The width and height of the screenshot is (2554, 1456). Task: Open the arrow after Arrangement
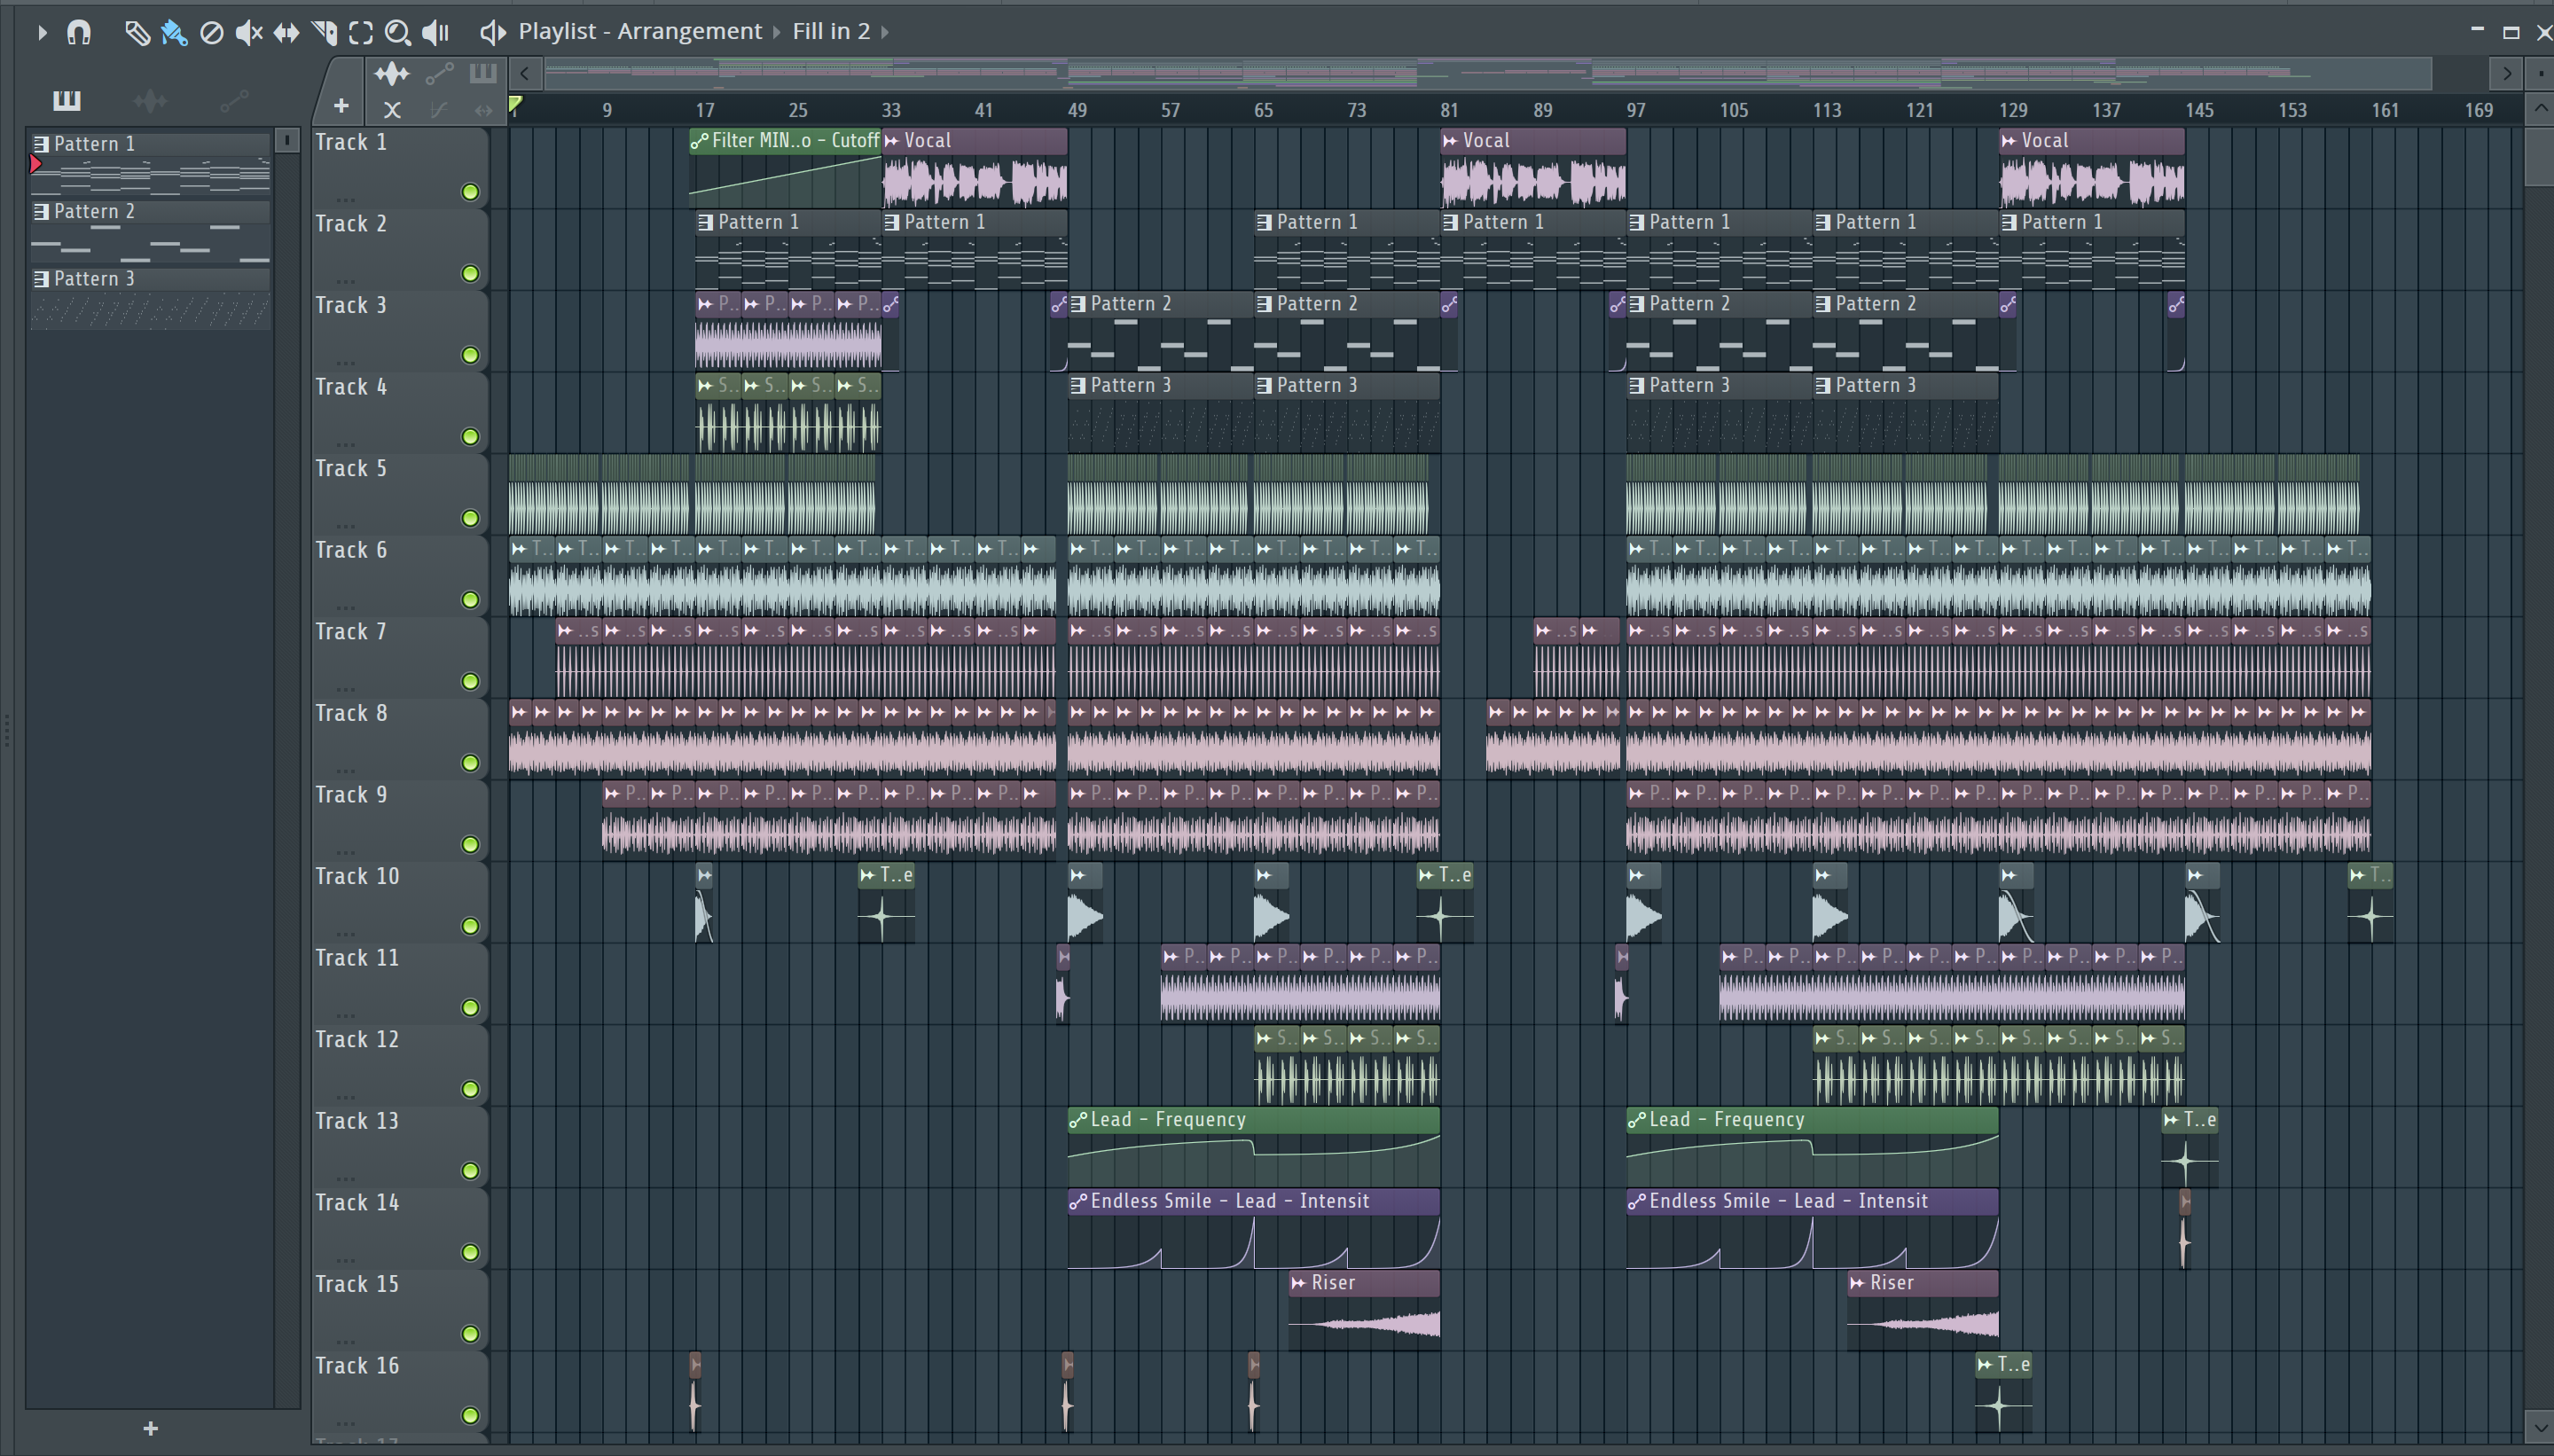tap(776, 32)
